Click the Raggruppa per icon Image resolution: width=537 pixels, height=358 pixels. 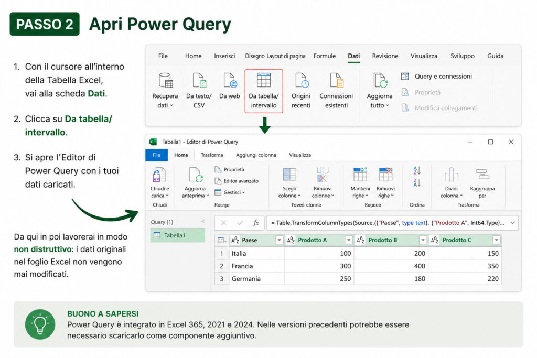click(x=482, y=175)
